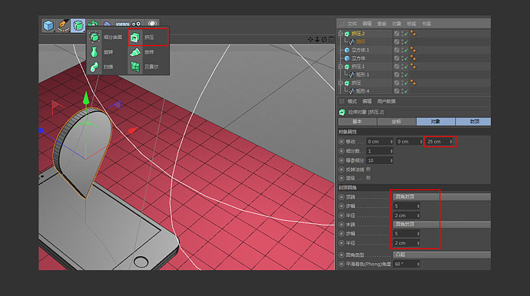This screenshot has height=296, width=530.
Task: Choose the 挤压 extrude generator
Action: point(148,37)
